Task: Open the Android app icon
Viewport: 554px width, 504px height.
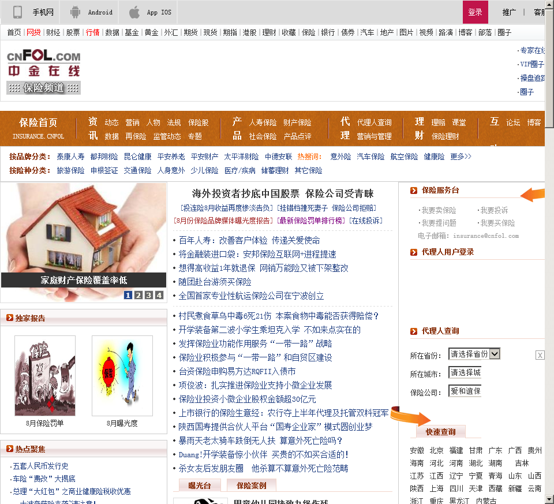Action: pyautogui.click(x=75, y=12)
